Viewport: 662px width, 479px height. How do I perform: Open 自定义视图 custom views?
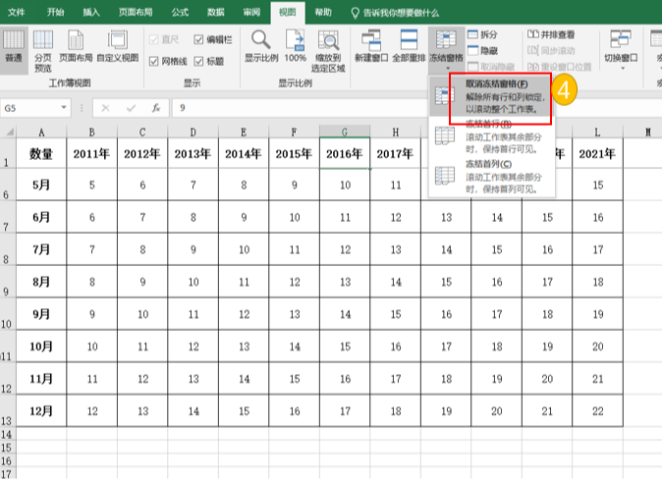(x=118, y=46)
